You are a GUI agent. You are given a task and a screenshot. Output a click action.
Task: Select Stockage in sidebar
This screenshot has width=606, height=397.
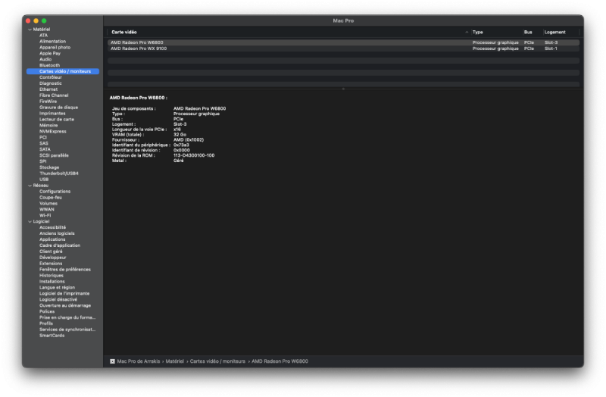(x=49, y=167)
